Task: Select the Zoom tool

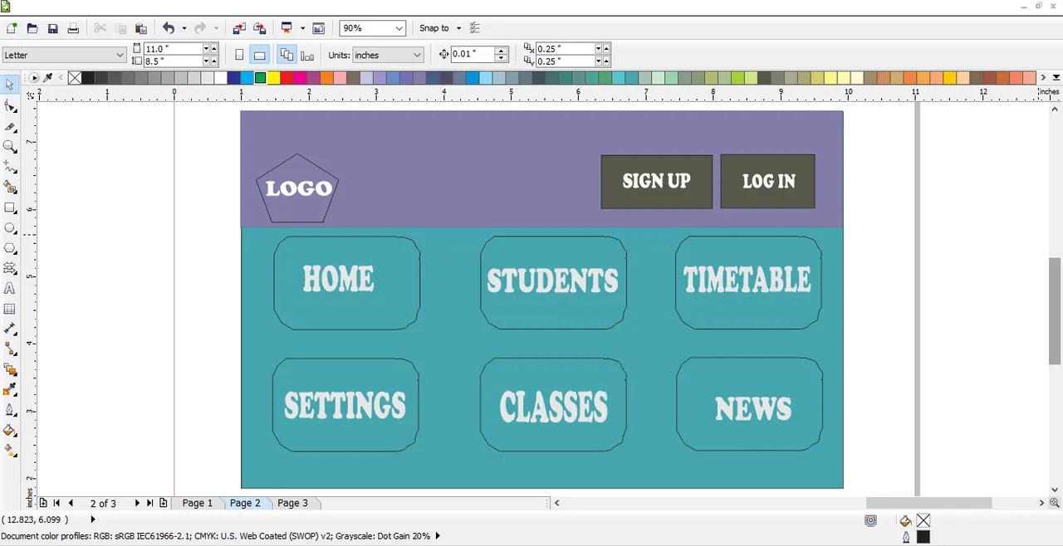Action: pyautogui.click(x=10, y=147)
